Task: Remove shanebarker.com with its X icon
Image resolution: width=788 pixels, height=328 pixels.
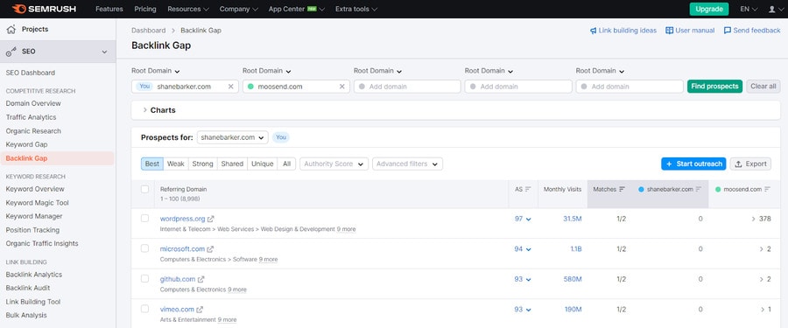Action: 230,87
